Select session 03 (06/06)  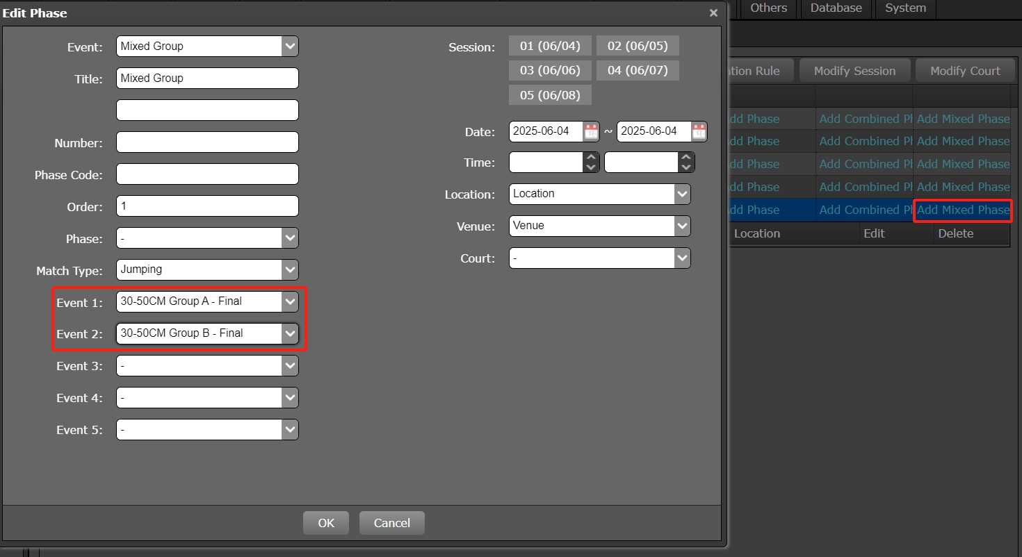550,70
